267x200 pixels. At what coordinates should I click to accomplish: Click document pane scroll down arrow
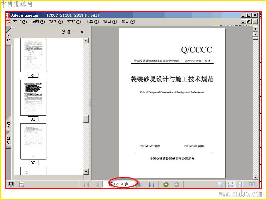click(255, 177)
